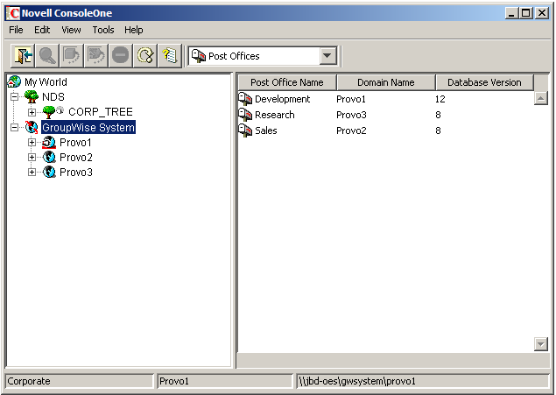Click the \\jbd-oes\gwsystem\provo1 status path
Image resolution: width=556 pixels, height=395 pixels.
click(356, 381)
